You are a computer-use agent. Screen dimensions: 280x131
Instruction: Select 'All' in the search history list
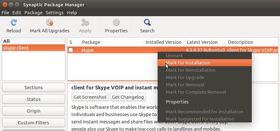(x=34, y=41)
